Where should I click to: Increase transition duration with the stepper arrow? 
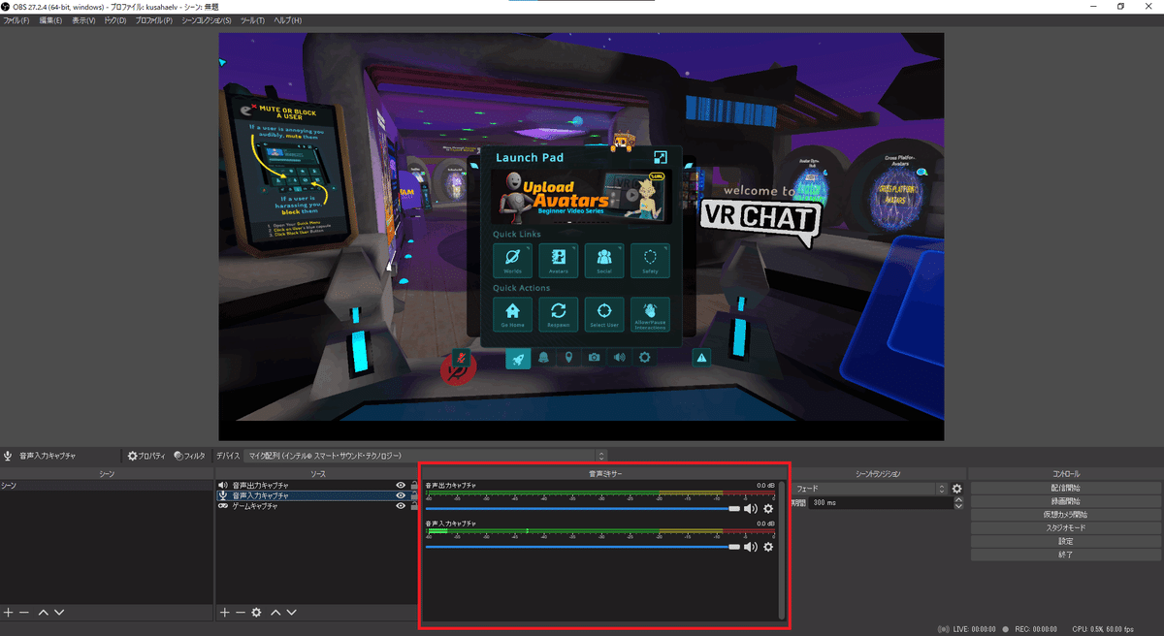[957, 499]
